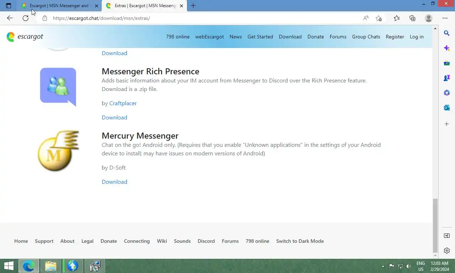
Task: View site information lock icon
Action: 45,18
